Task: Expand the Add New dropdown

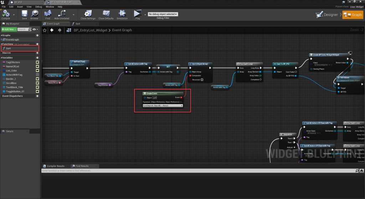Action: 9,29
